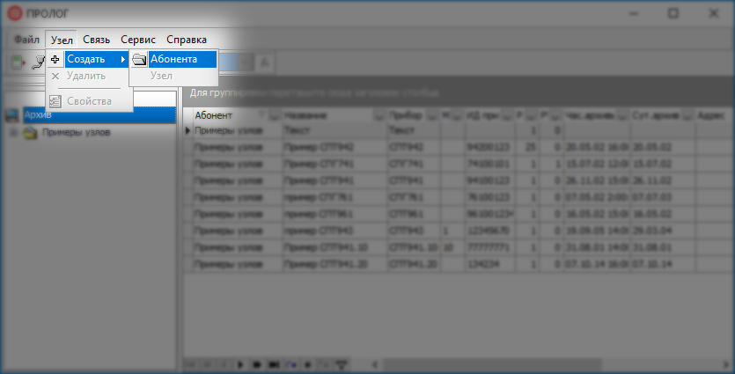Open the Прибор column filter dropdown
Viewport: 735px width, 374px height.
point(430,115)
